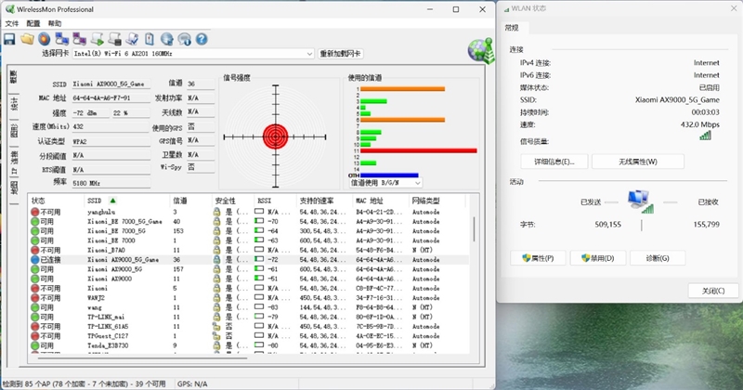Click the Open folder toolbar icon
This screenshot has width=743, height=390.
[x=28, y=39]
